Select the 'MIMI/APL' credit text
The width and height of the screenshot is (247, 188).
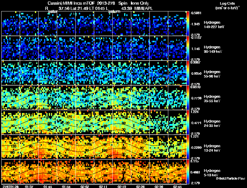(x=144, y=9)
